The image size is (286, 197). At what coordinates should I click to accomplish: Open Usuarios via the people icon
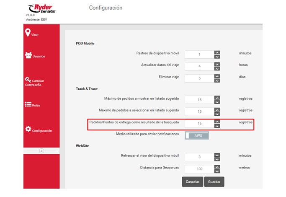click(x=28, y=55)
